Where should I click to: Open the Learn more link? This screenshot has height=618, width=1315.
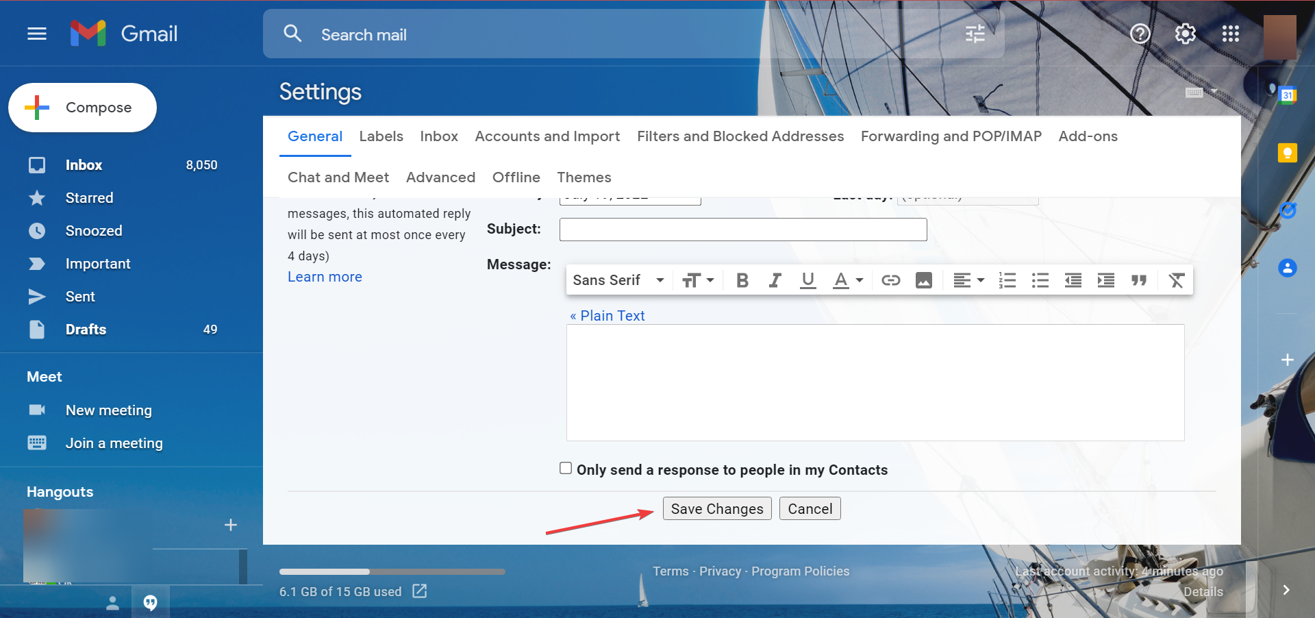click(325, 277)
